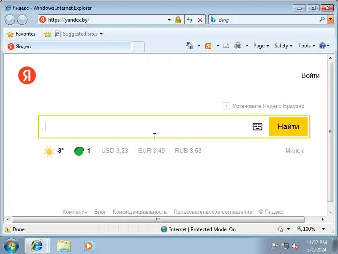Click the RUB 3,53 exchange rate
Image resolution: width=338 pixels, height=254 pixels.
[188, 151]
